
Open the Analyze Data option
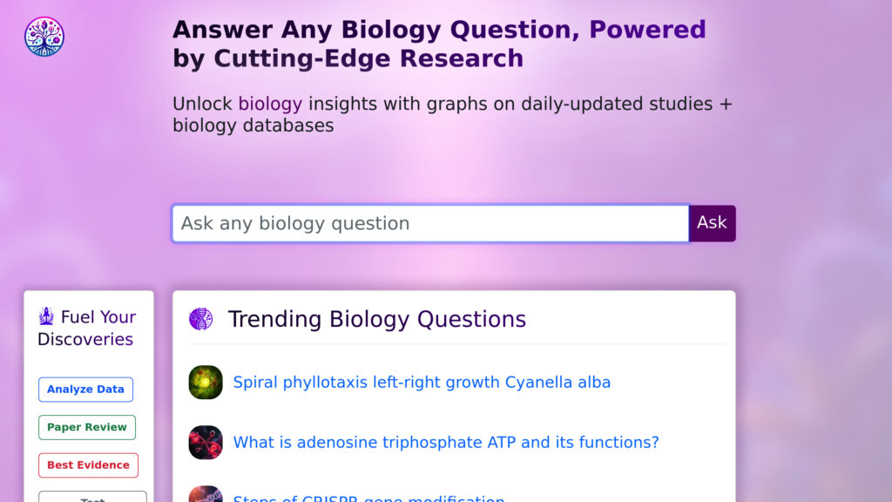coord(85,390)
